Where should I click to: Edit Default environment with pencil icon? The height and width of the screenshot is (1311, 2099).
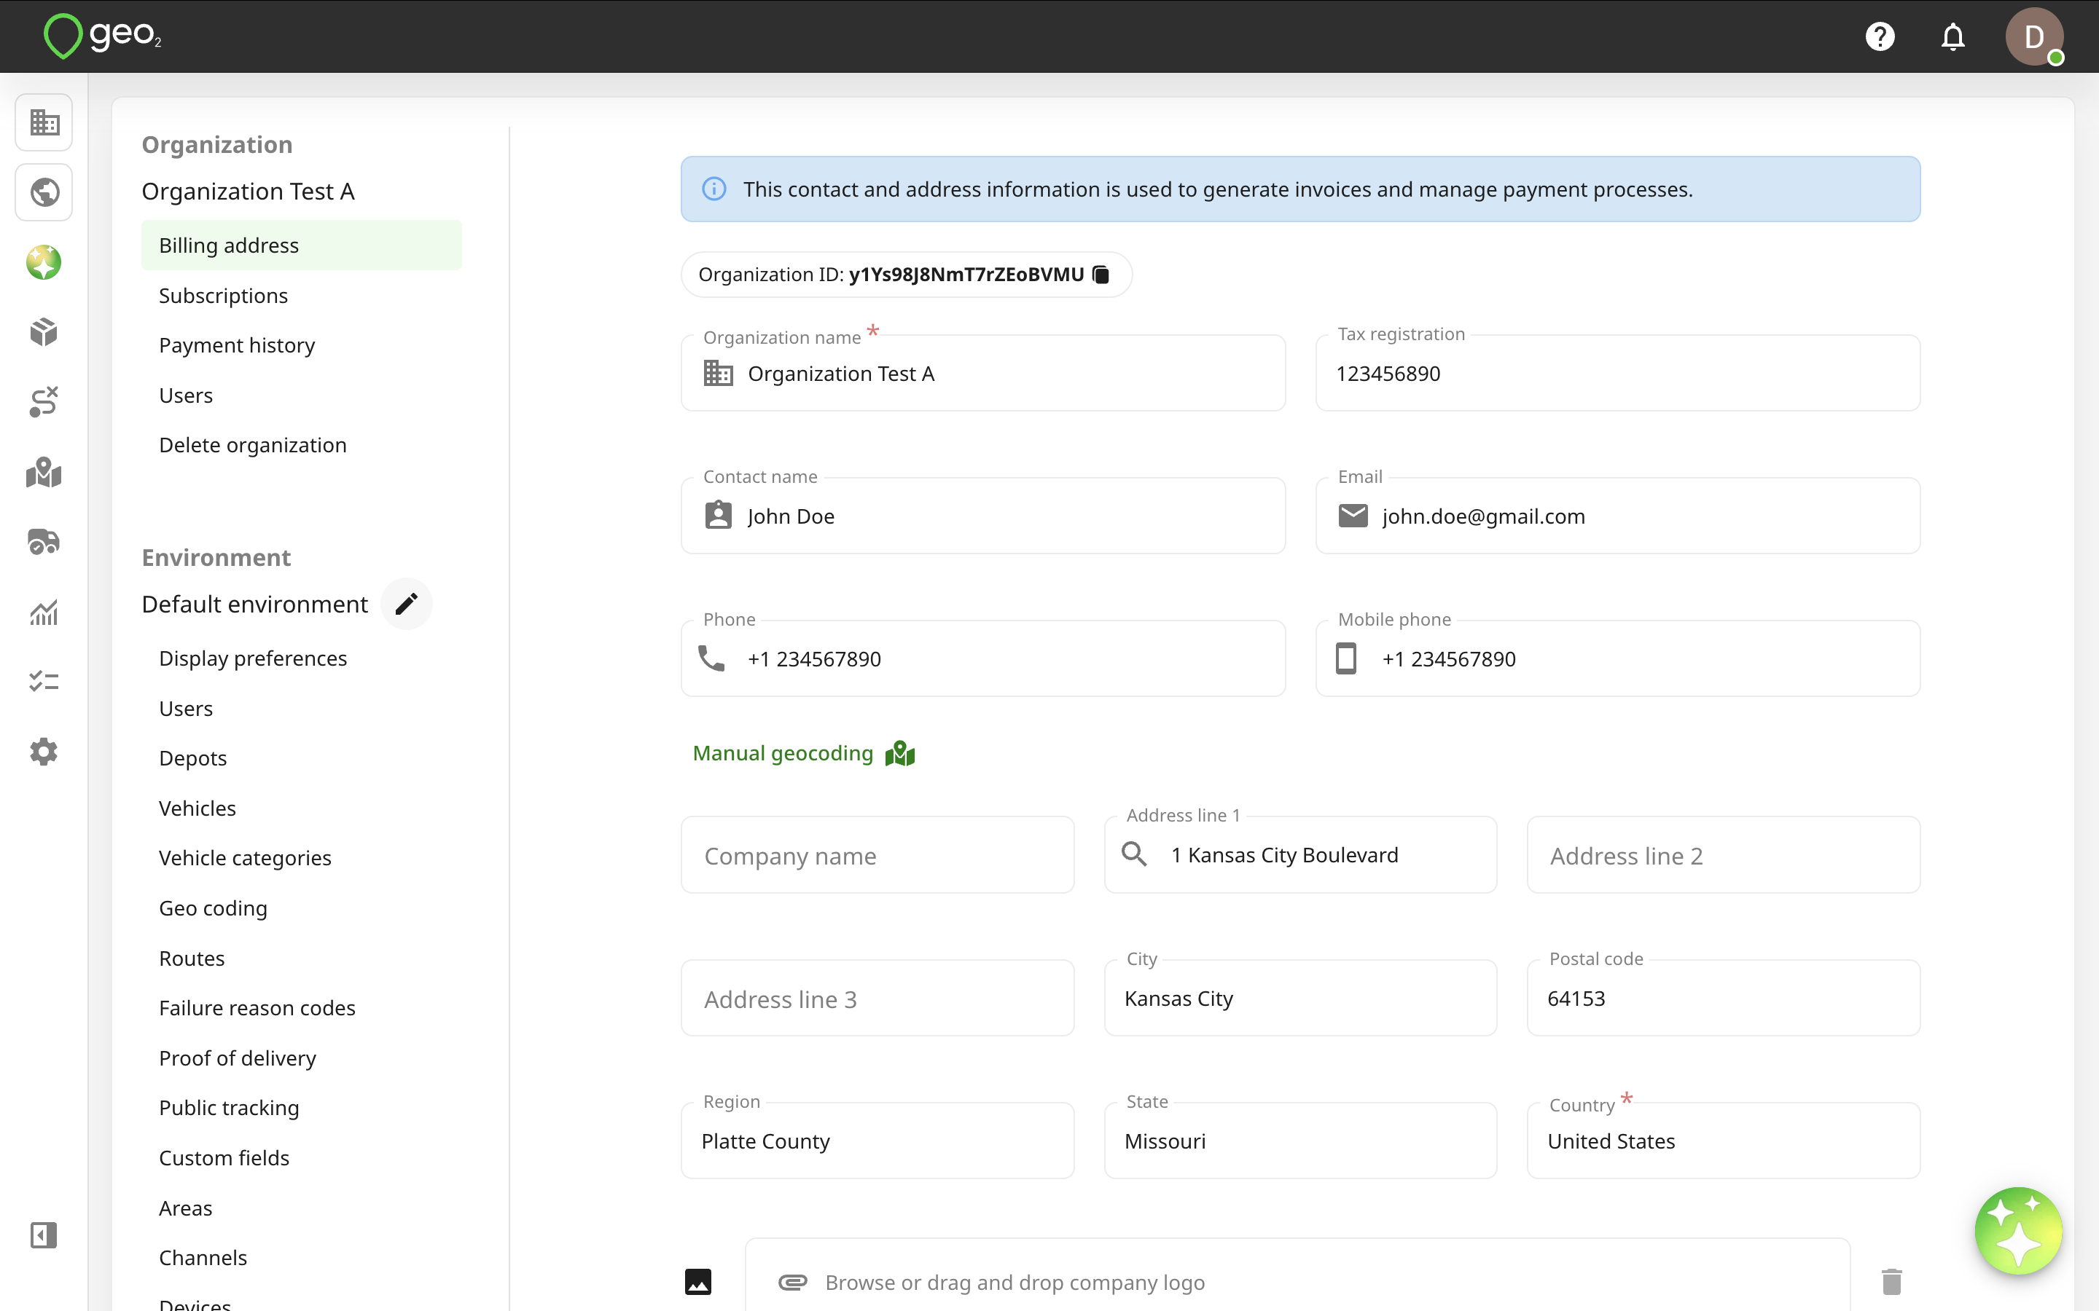(406, 604)
